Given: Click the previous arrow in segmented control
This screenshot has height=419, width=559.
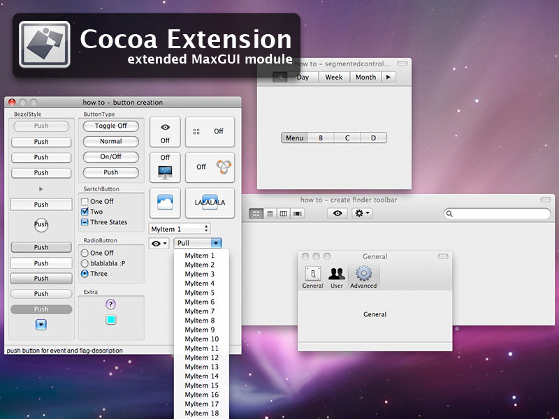Looking at the screenshot, I should [x=280, y=77].
